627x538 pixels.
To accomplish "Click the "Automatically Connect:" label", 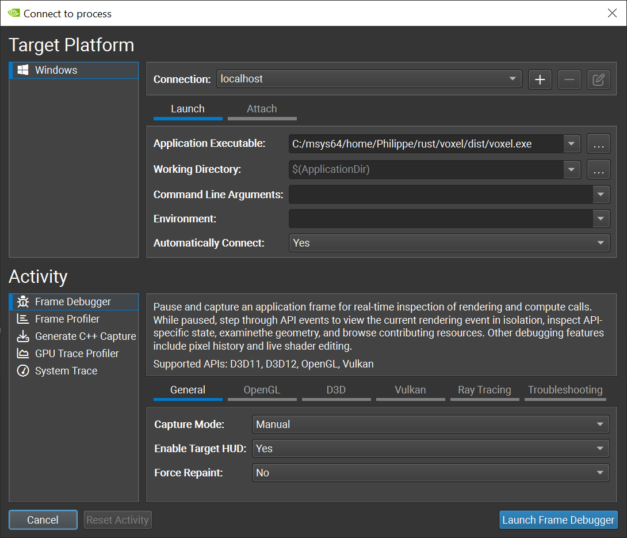I will point(209,243).
